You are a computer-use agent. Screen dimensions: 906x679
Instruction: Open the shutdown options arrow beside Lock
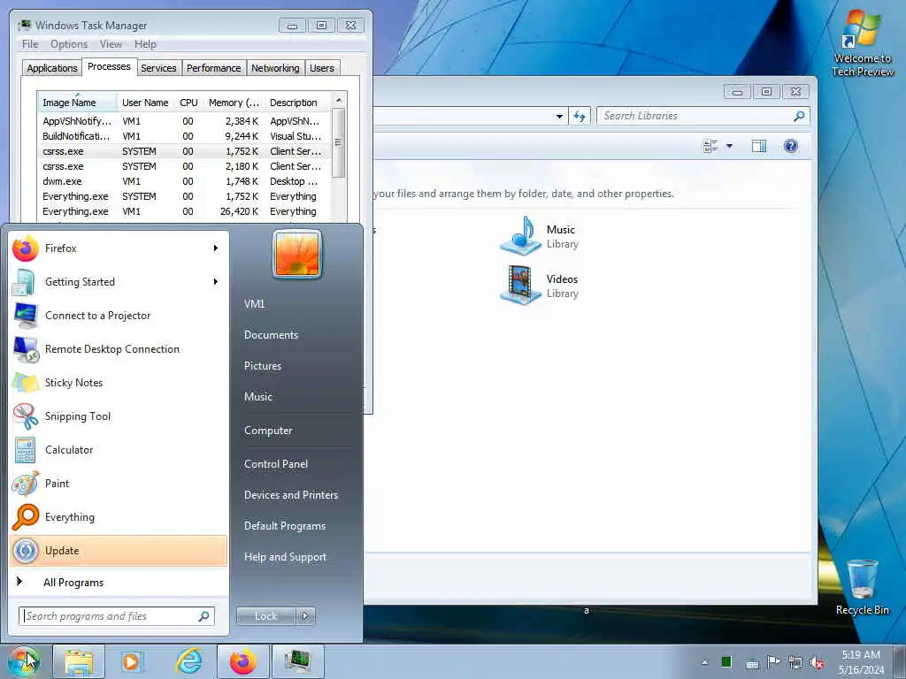click(305, 616)
